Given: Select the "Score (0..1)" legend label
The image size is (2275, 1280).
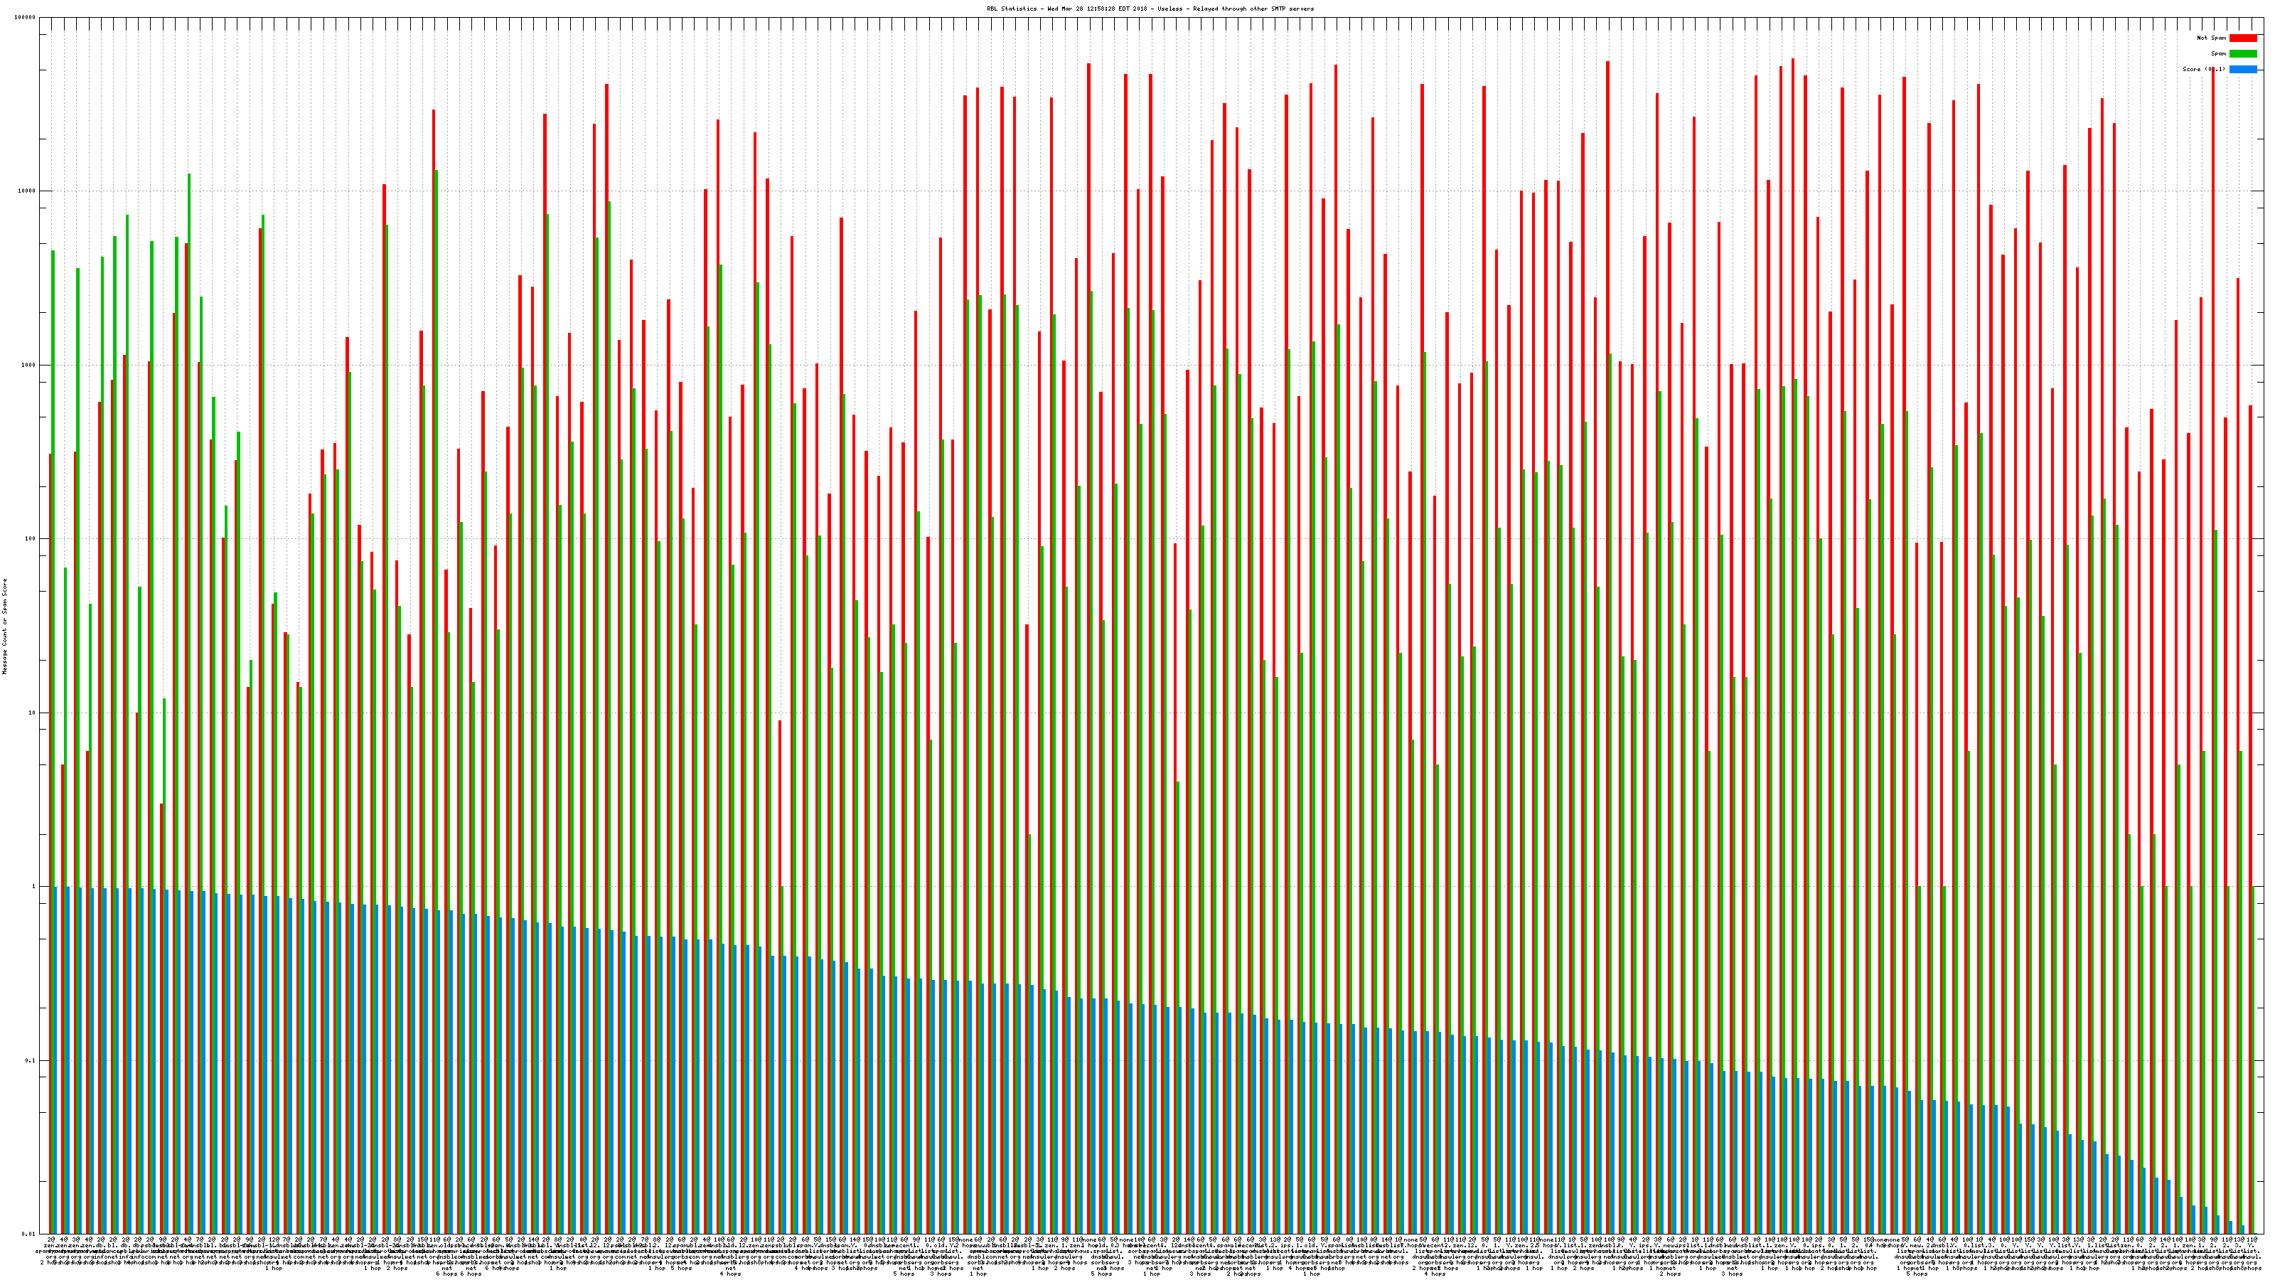Looking at the screenshot, I should [x=2203, y=69].
